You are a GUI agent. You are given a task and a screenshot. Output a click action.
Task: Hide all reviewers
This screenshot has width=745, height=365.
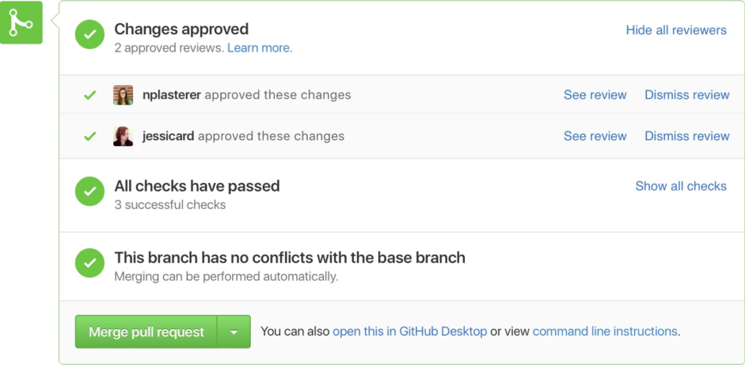point(676,30)
